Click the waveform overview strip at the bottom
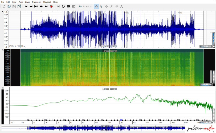216x133 pixels. click(x=93, y=128)
